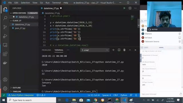Open notifications bell in status bar
Viewport: 183px width, 103px height.
point(136,95)
